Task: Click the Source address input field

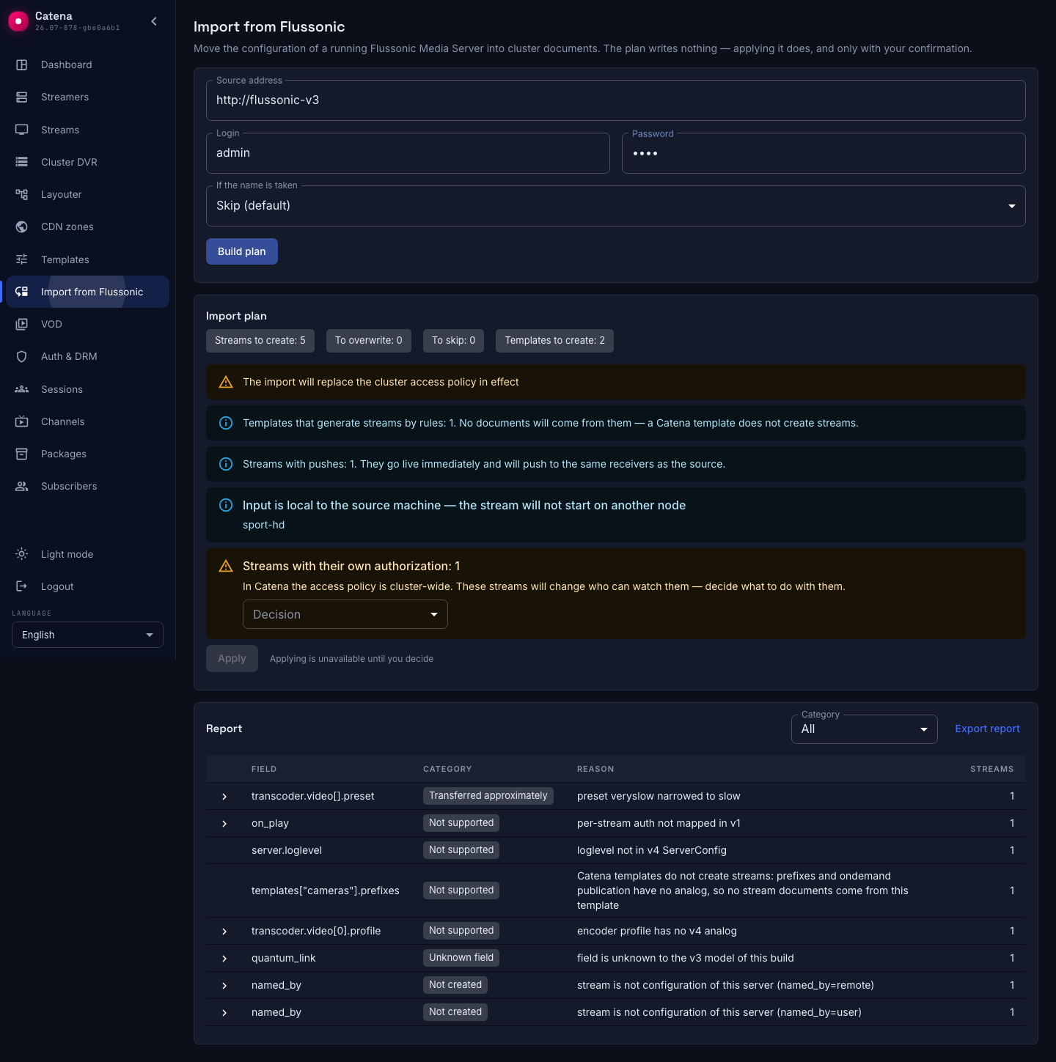Action: pos(616,100)
